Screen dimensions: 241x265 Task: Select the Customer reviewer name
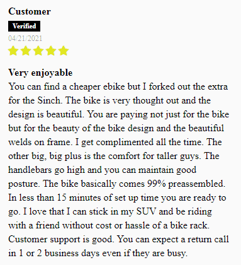(x=30, y=11)
